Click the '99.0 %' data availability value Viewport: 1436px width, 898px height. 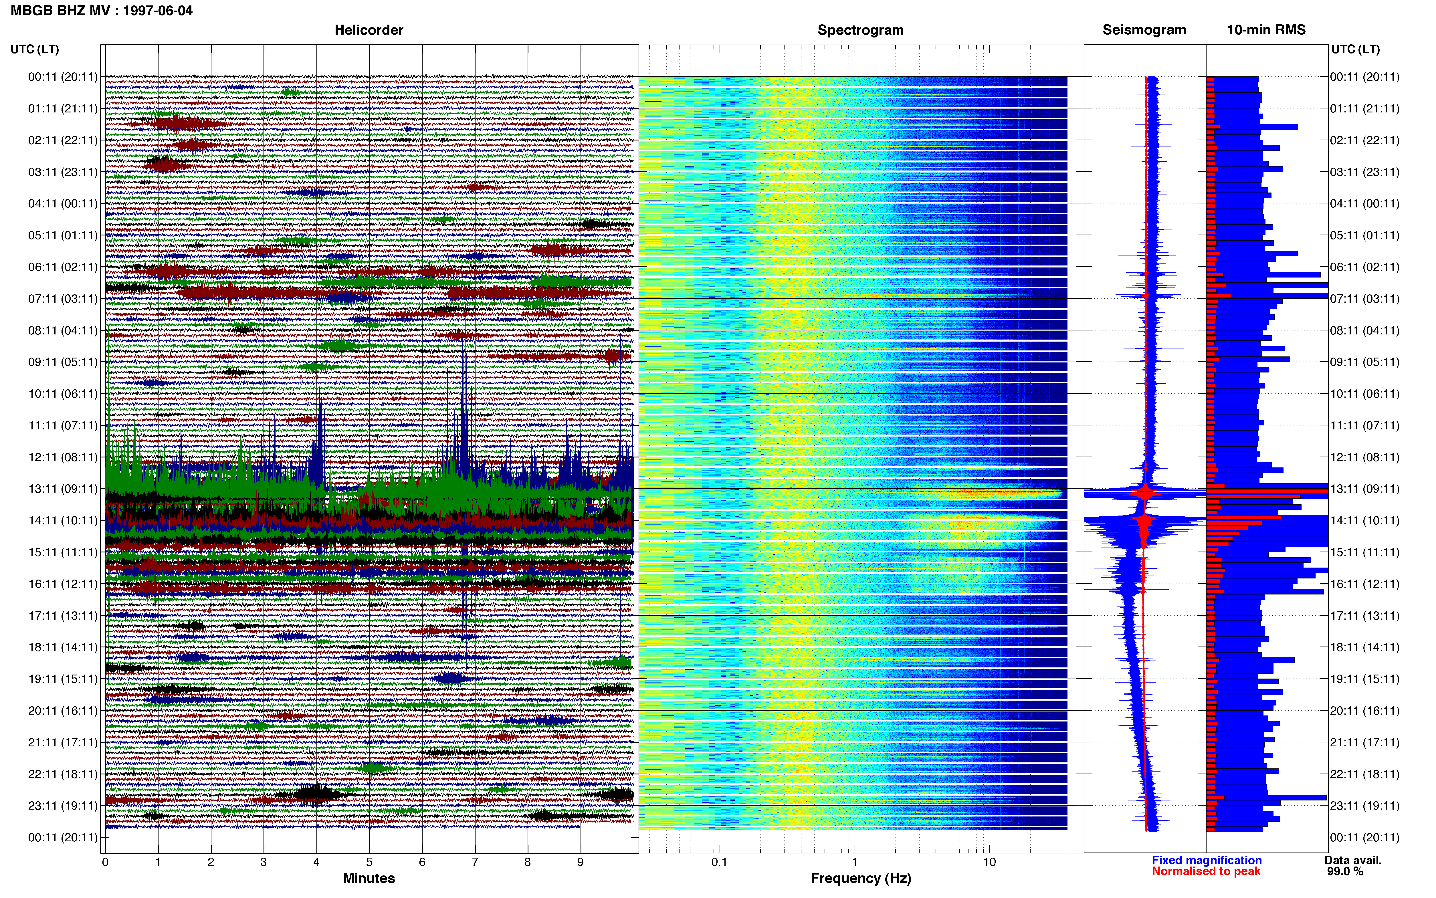pyautogui.click(x=1345, y=871)
